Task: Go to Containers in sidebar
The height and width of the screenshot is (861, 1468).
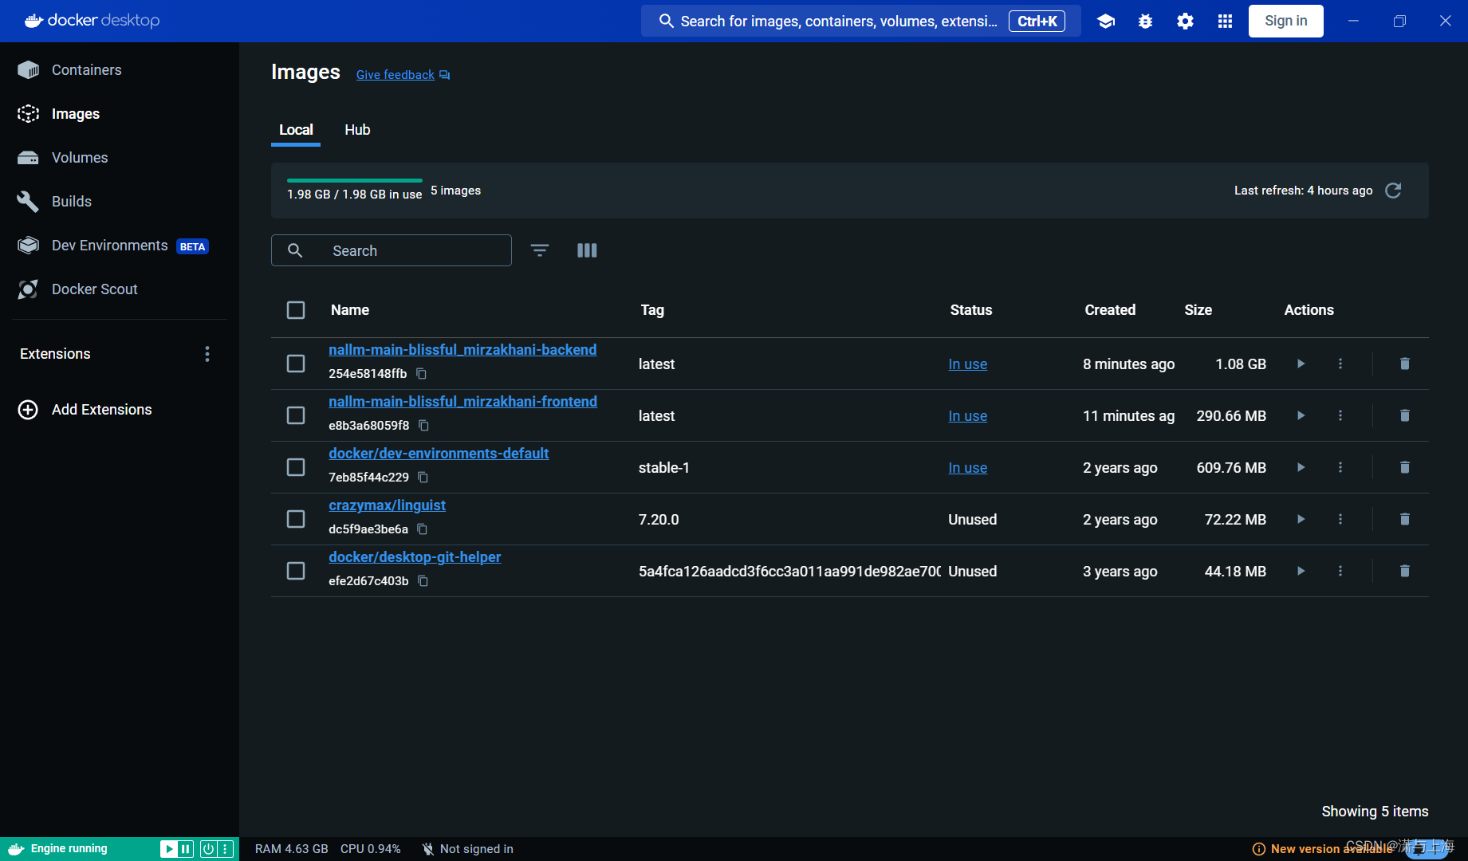Action: click(120, 70)
